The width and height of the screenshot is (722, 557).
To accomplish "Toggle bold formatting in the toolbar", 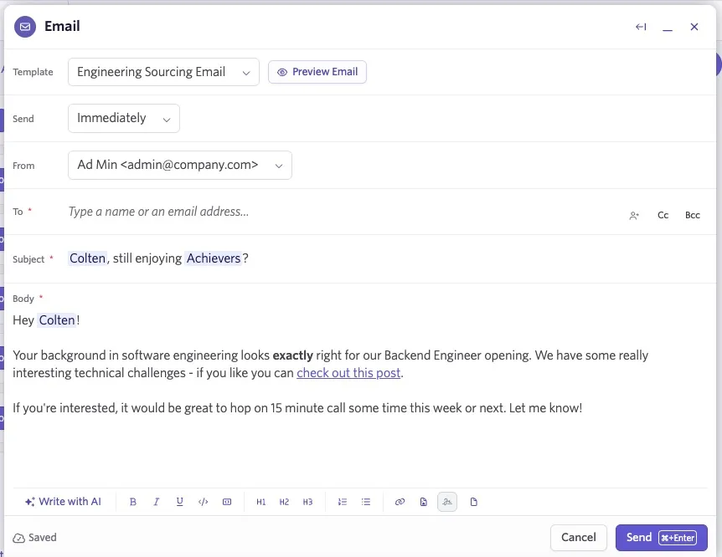I will tap(133, 502).
